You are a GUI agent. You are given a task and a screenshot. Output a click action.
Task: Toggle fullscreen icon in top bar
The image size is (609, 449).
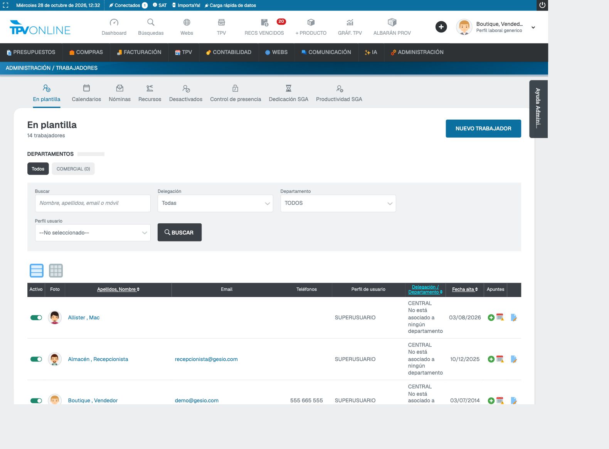(5, 5)
